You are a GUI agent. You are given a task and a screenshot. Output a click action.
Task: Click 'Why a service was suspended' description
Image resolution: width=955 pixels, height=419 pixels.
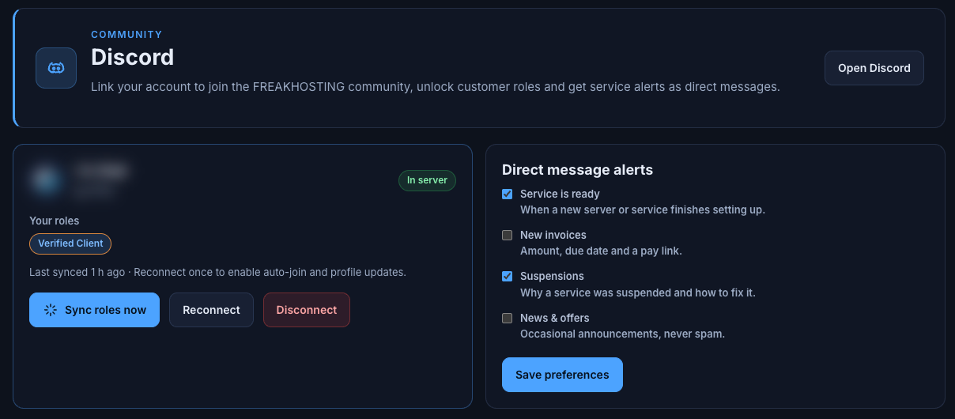pos(638,293)
